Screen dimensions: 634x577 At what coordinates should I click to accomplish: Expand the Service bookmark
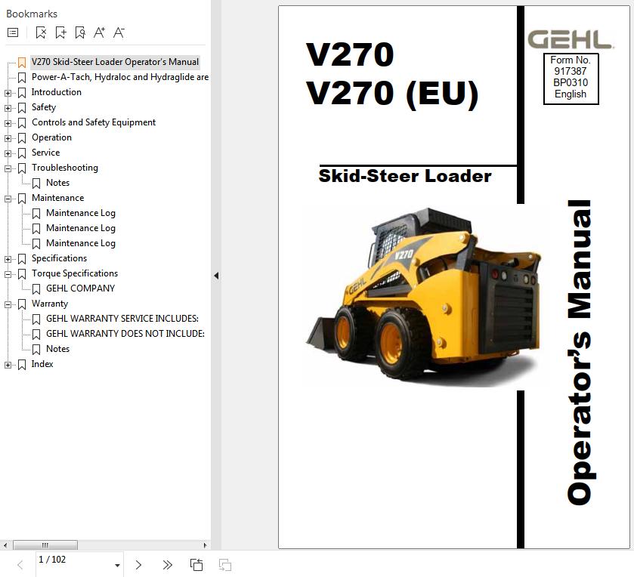pyautogui.click(x=8, y=153)
